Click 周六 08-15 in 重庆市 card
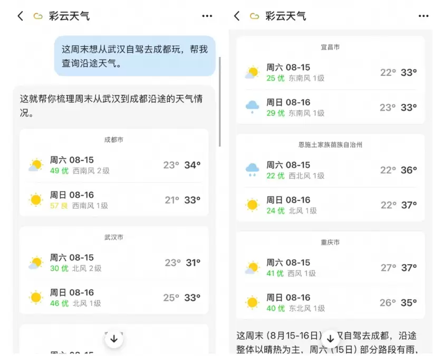Viewport: 433px width, 356px height. [x=288, y=262]
